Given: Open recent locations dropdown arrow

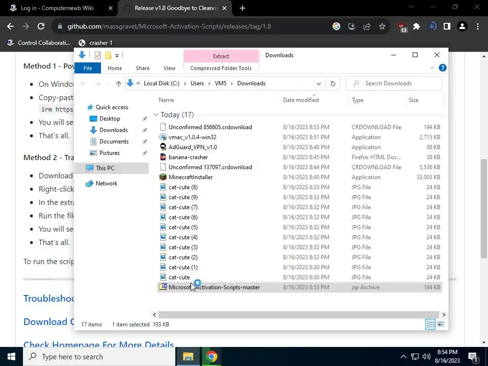Looking at the screenshot, I should (x=108, y=83).
